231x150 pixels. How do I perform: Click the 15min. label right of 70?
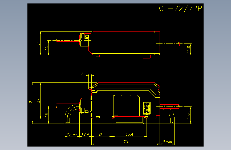(x=167, y=142)
